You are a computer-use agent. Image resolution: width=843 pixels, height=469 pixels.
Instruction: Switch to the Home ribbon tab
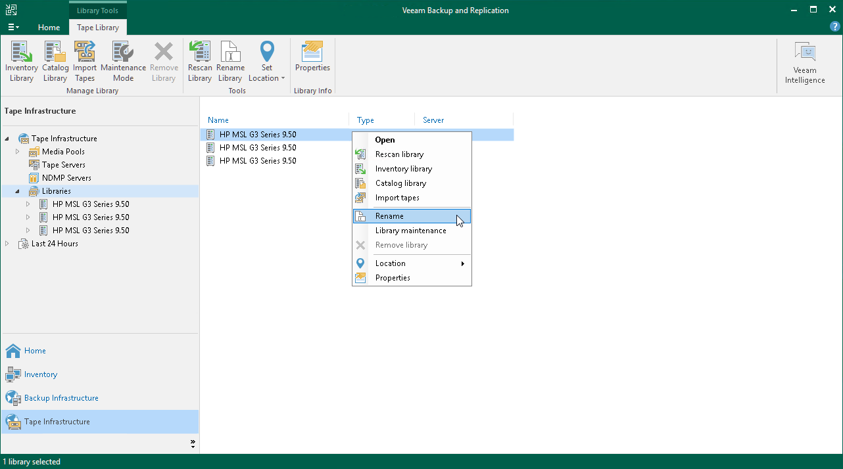click(x=49, y=28)
